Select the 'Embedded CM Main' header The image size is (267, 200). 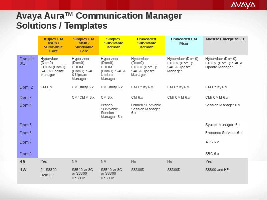coord(184,41)
